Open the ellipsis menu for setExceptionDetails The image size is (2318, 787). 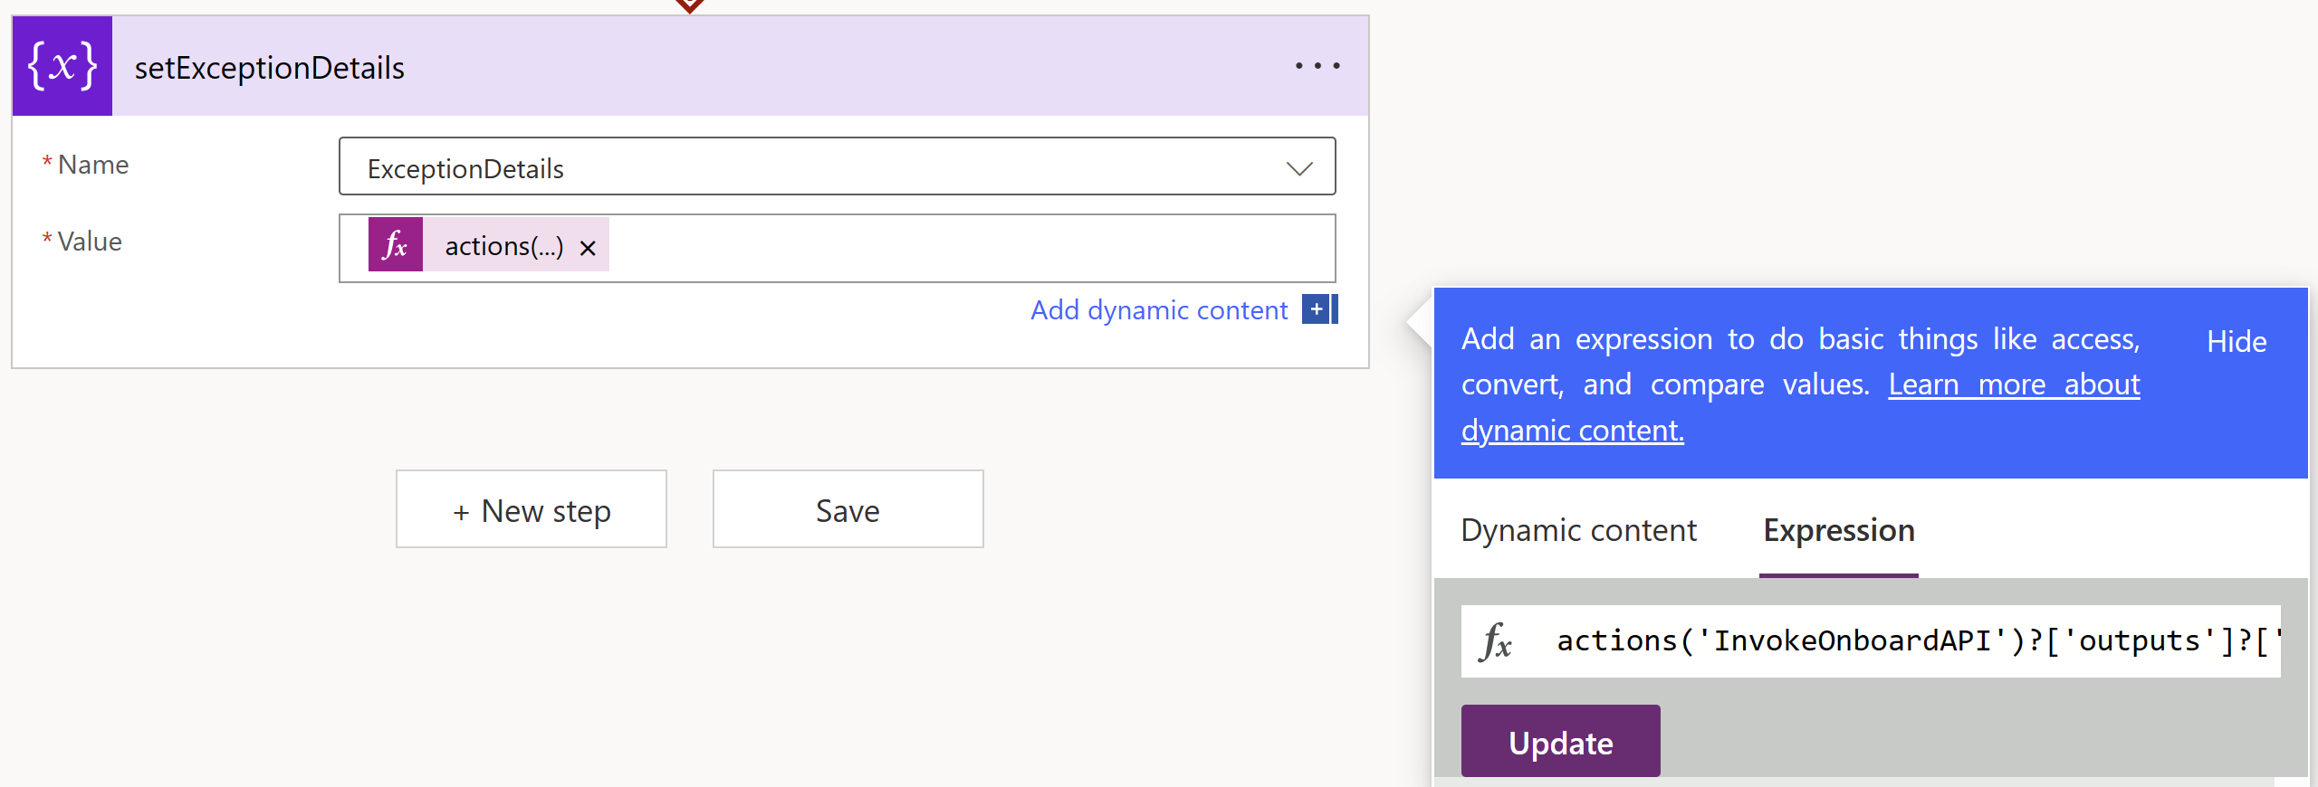pos(1317,66)
